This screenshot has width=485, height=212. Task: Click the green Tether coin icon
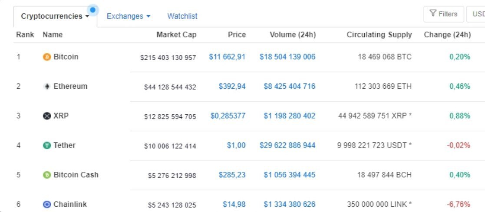tap(47, 146)
